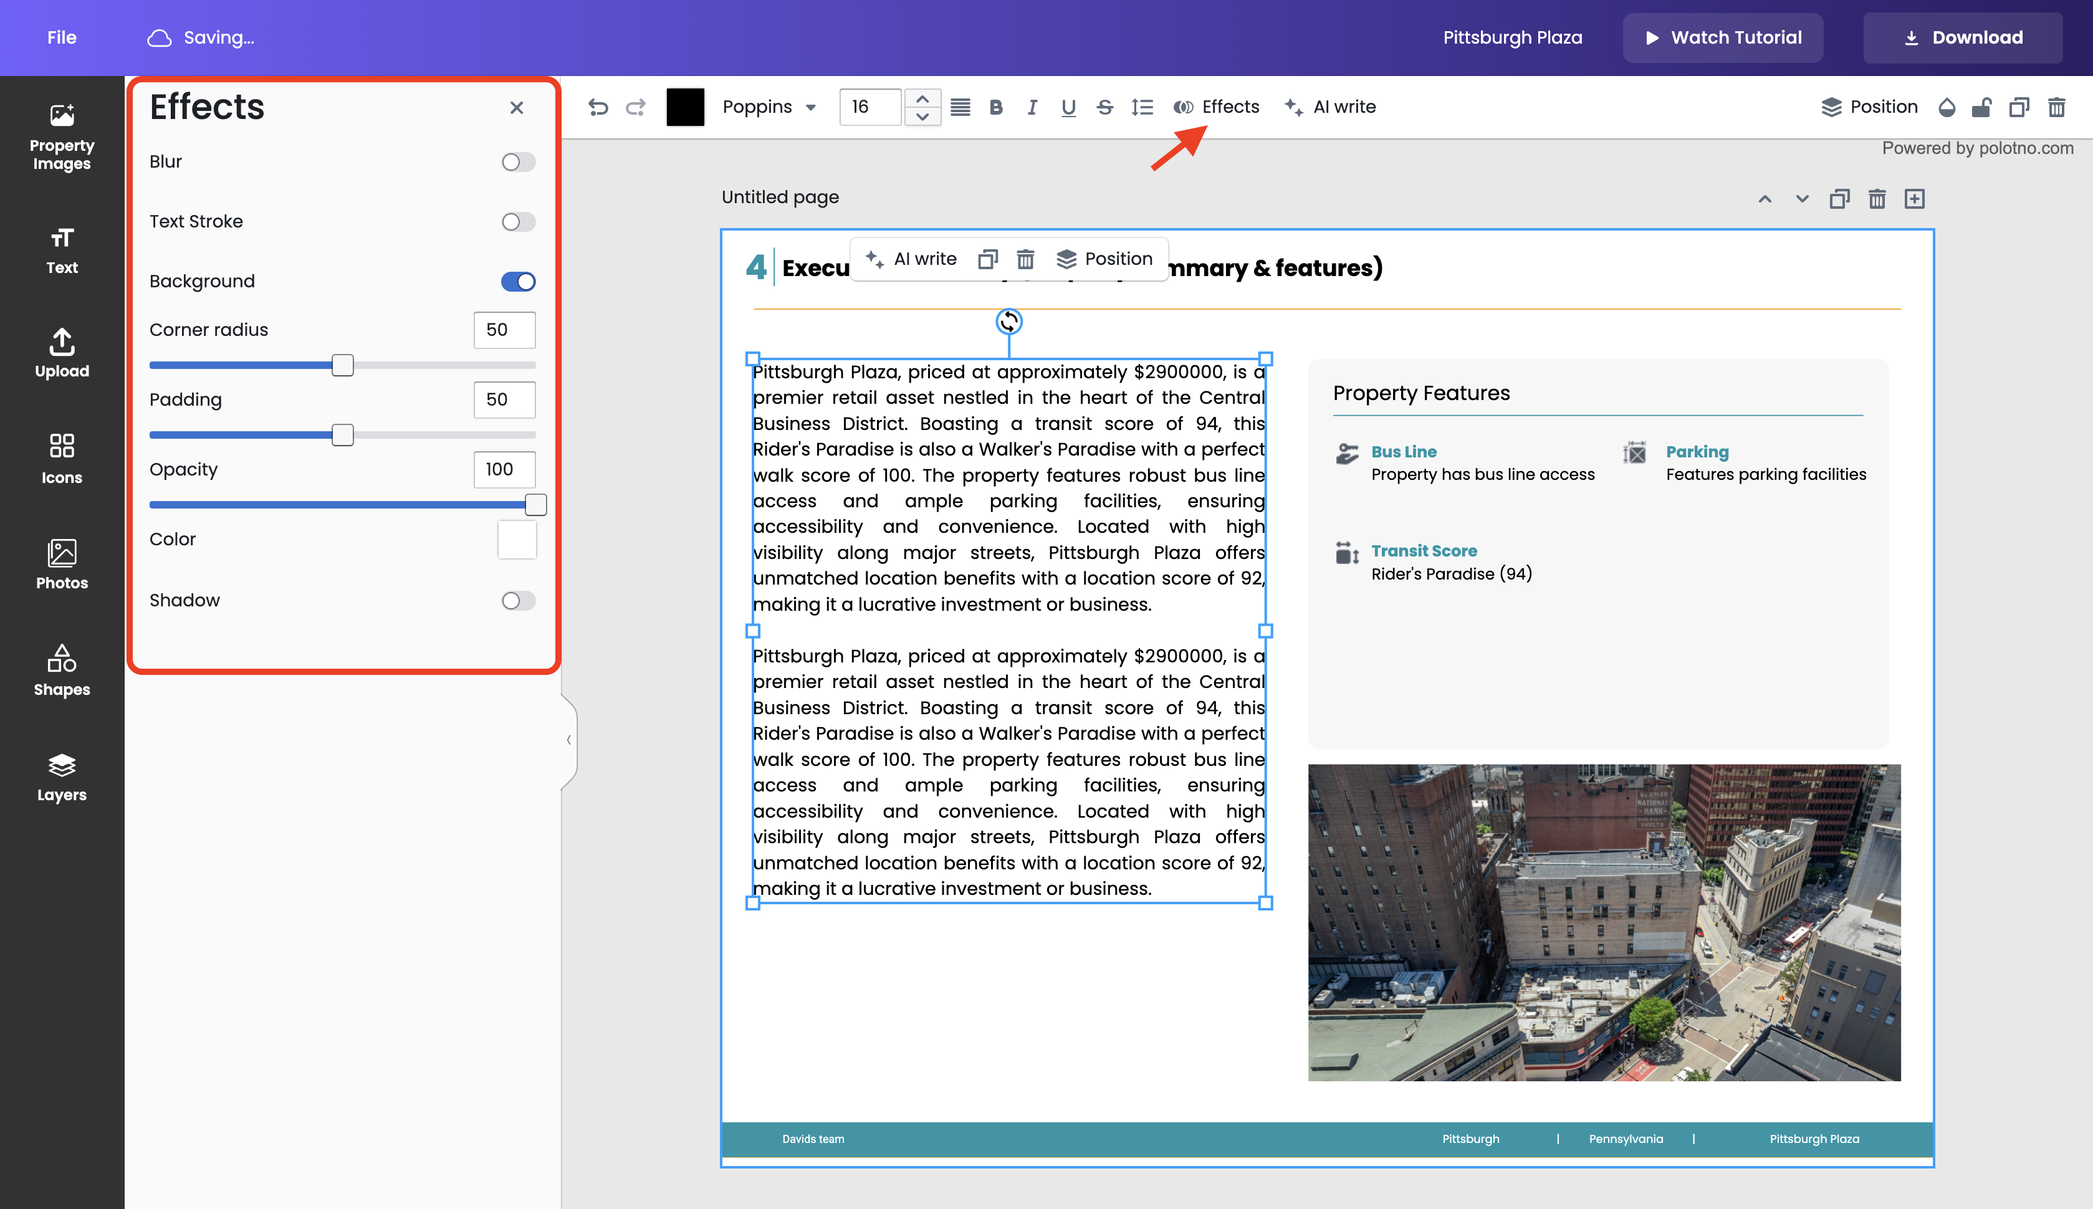The image size is (2093, 1209).
Task: Click the transparency droplet icon
Action: pos(1946,107)
